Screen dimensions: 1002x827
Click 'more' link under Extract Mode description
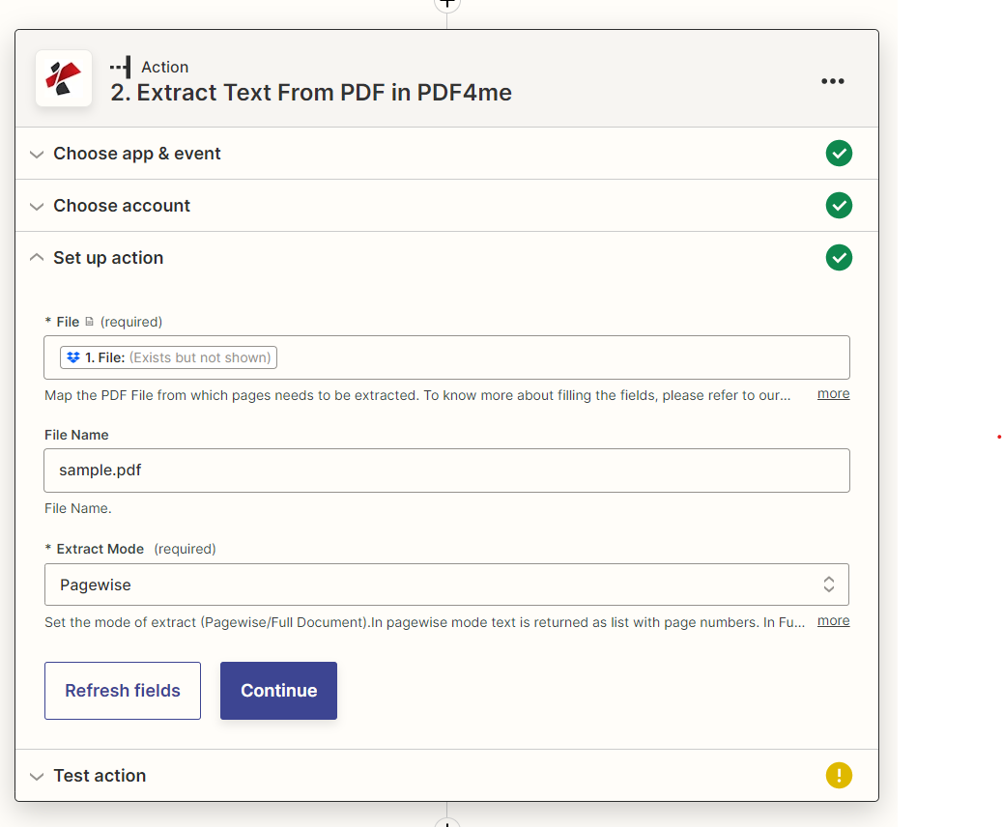(x=833, y=620)
